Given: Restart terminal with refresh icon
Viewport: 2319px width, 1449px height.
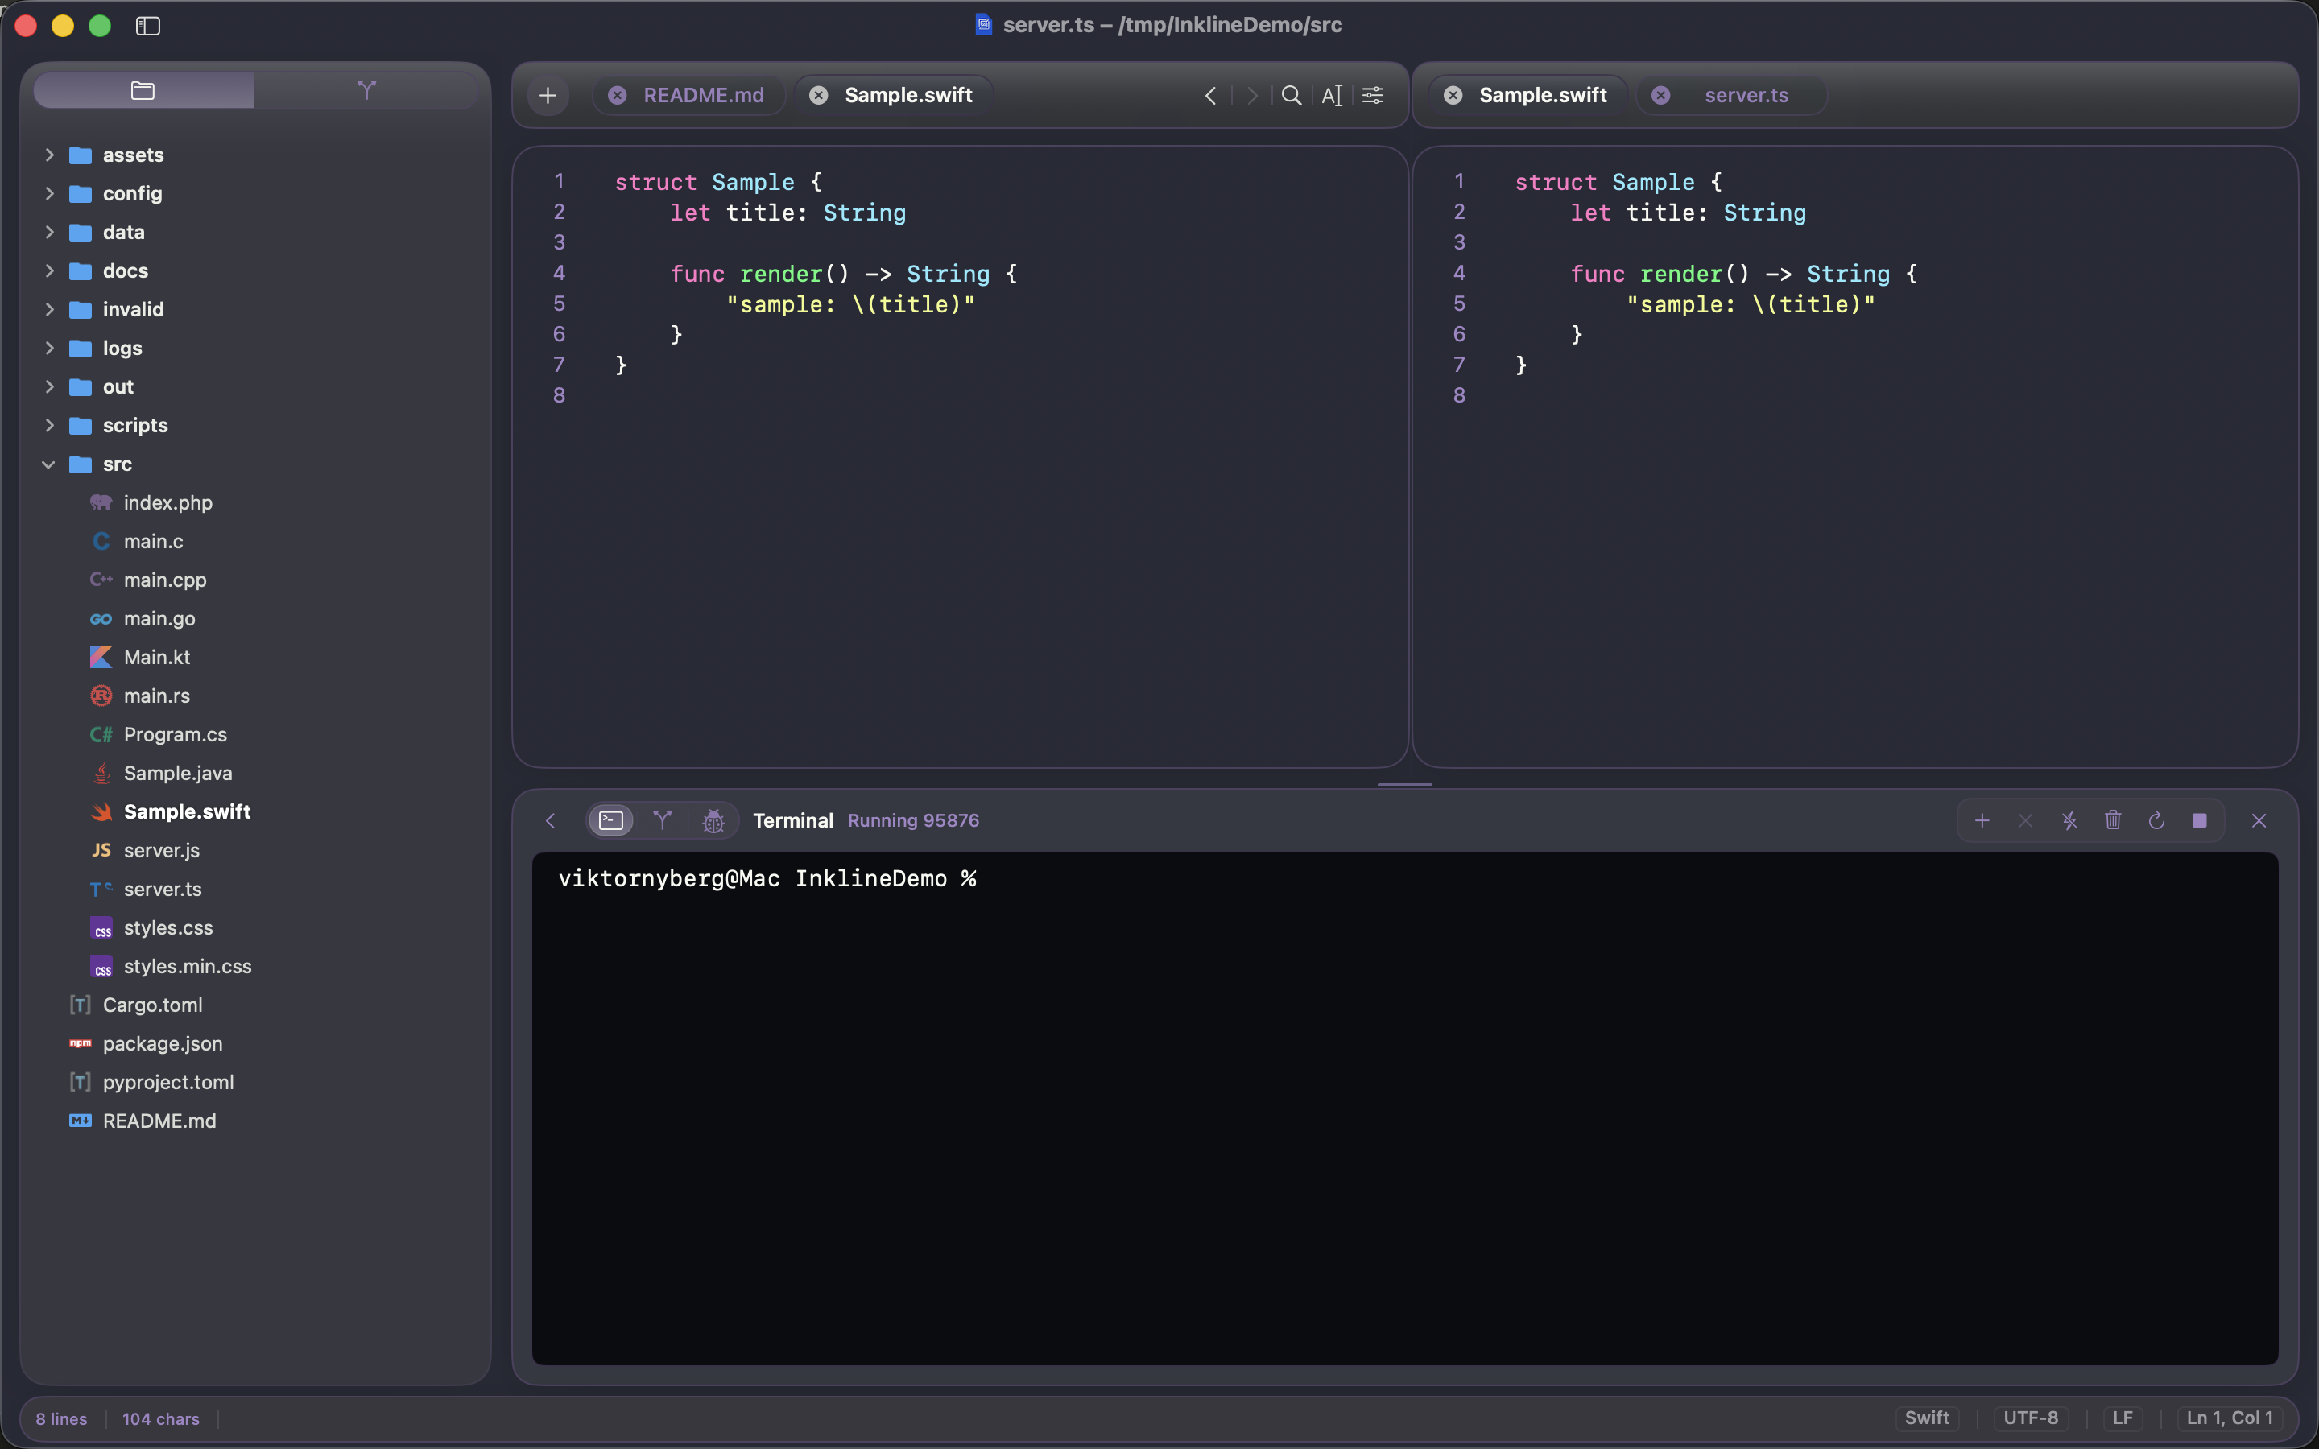Looking at the screenshot, I should coord(2156,821).
